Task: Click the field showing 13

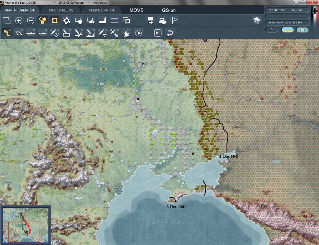Action: (x=271, y=30)
